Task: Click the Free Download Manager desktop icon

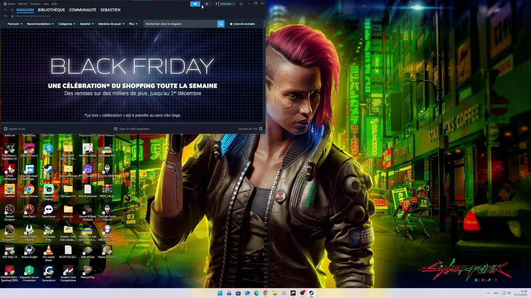Action: tap(29, 172)
